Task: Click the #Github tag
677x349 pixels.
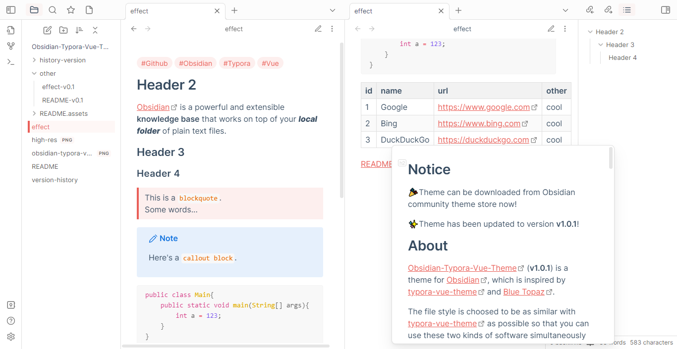Action: [155, 63]
